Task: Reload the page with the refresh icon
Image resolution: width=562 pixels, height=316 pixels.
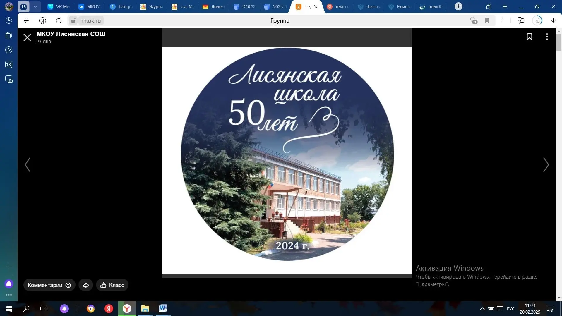Action: click(59, 20)
